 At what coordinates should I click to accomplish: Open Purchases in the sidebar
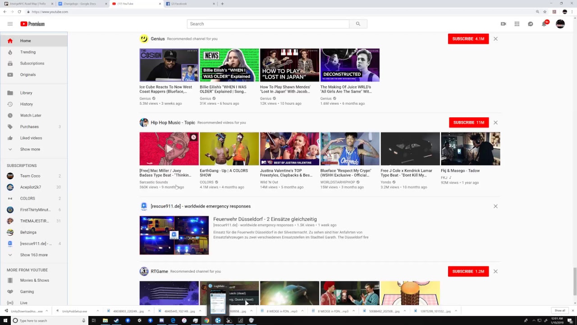[34, 126]
